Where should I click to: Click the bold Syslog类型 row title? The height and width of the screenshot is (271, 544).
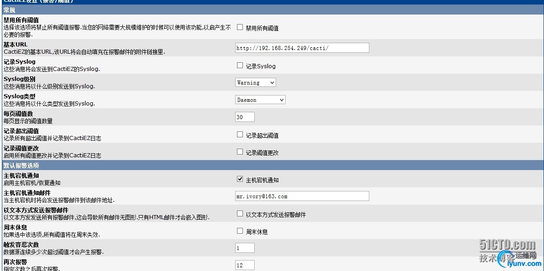coord(20,96)
